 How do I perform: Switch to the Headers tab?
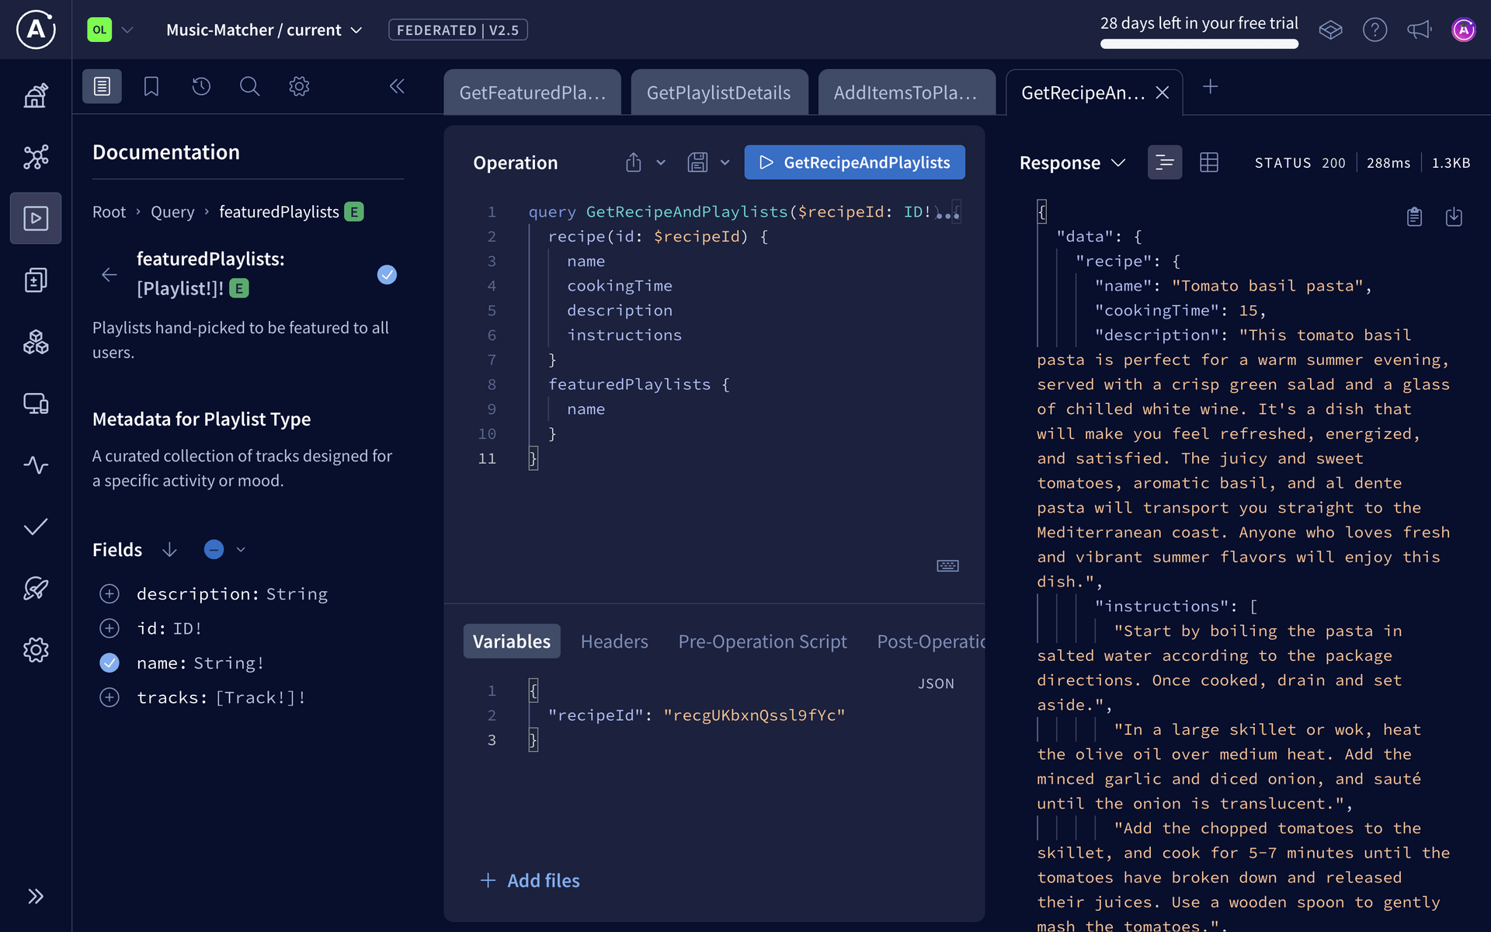click(614, 641)
